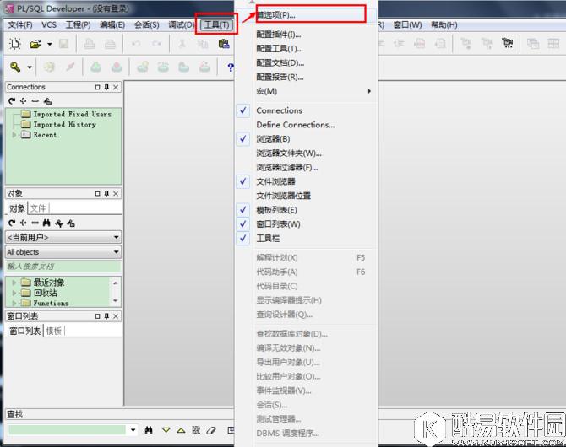Click the minus icon in Connections panel
Viewport: 566px width, 447px height.
[35, 101]
